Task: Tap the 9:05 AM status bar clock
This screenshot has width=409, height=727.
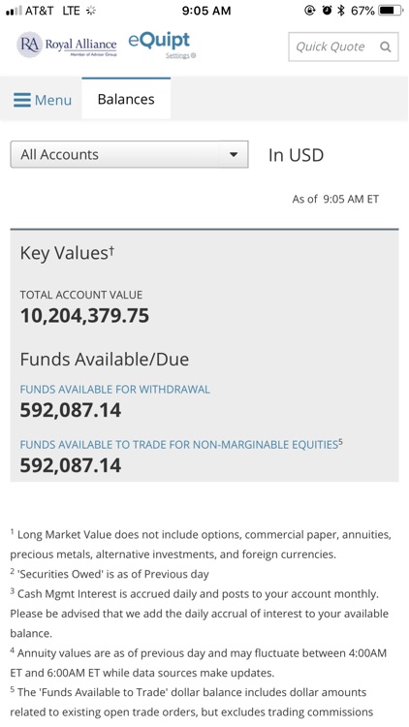Action: pos(205,11)
